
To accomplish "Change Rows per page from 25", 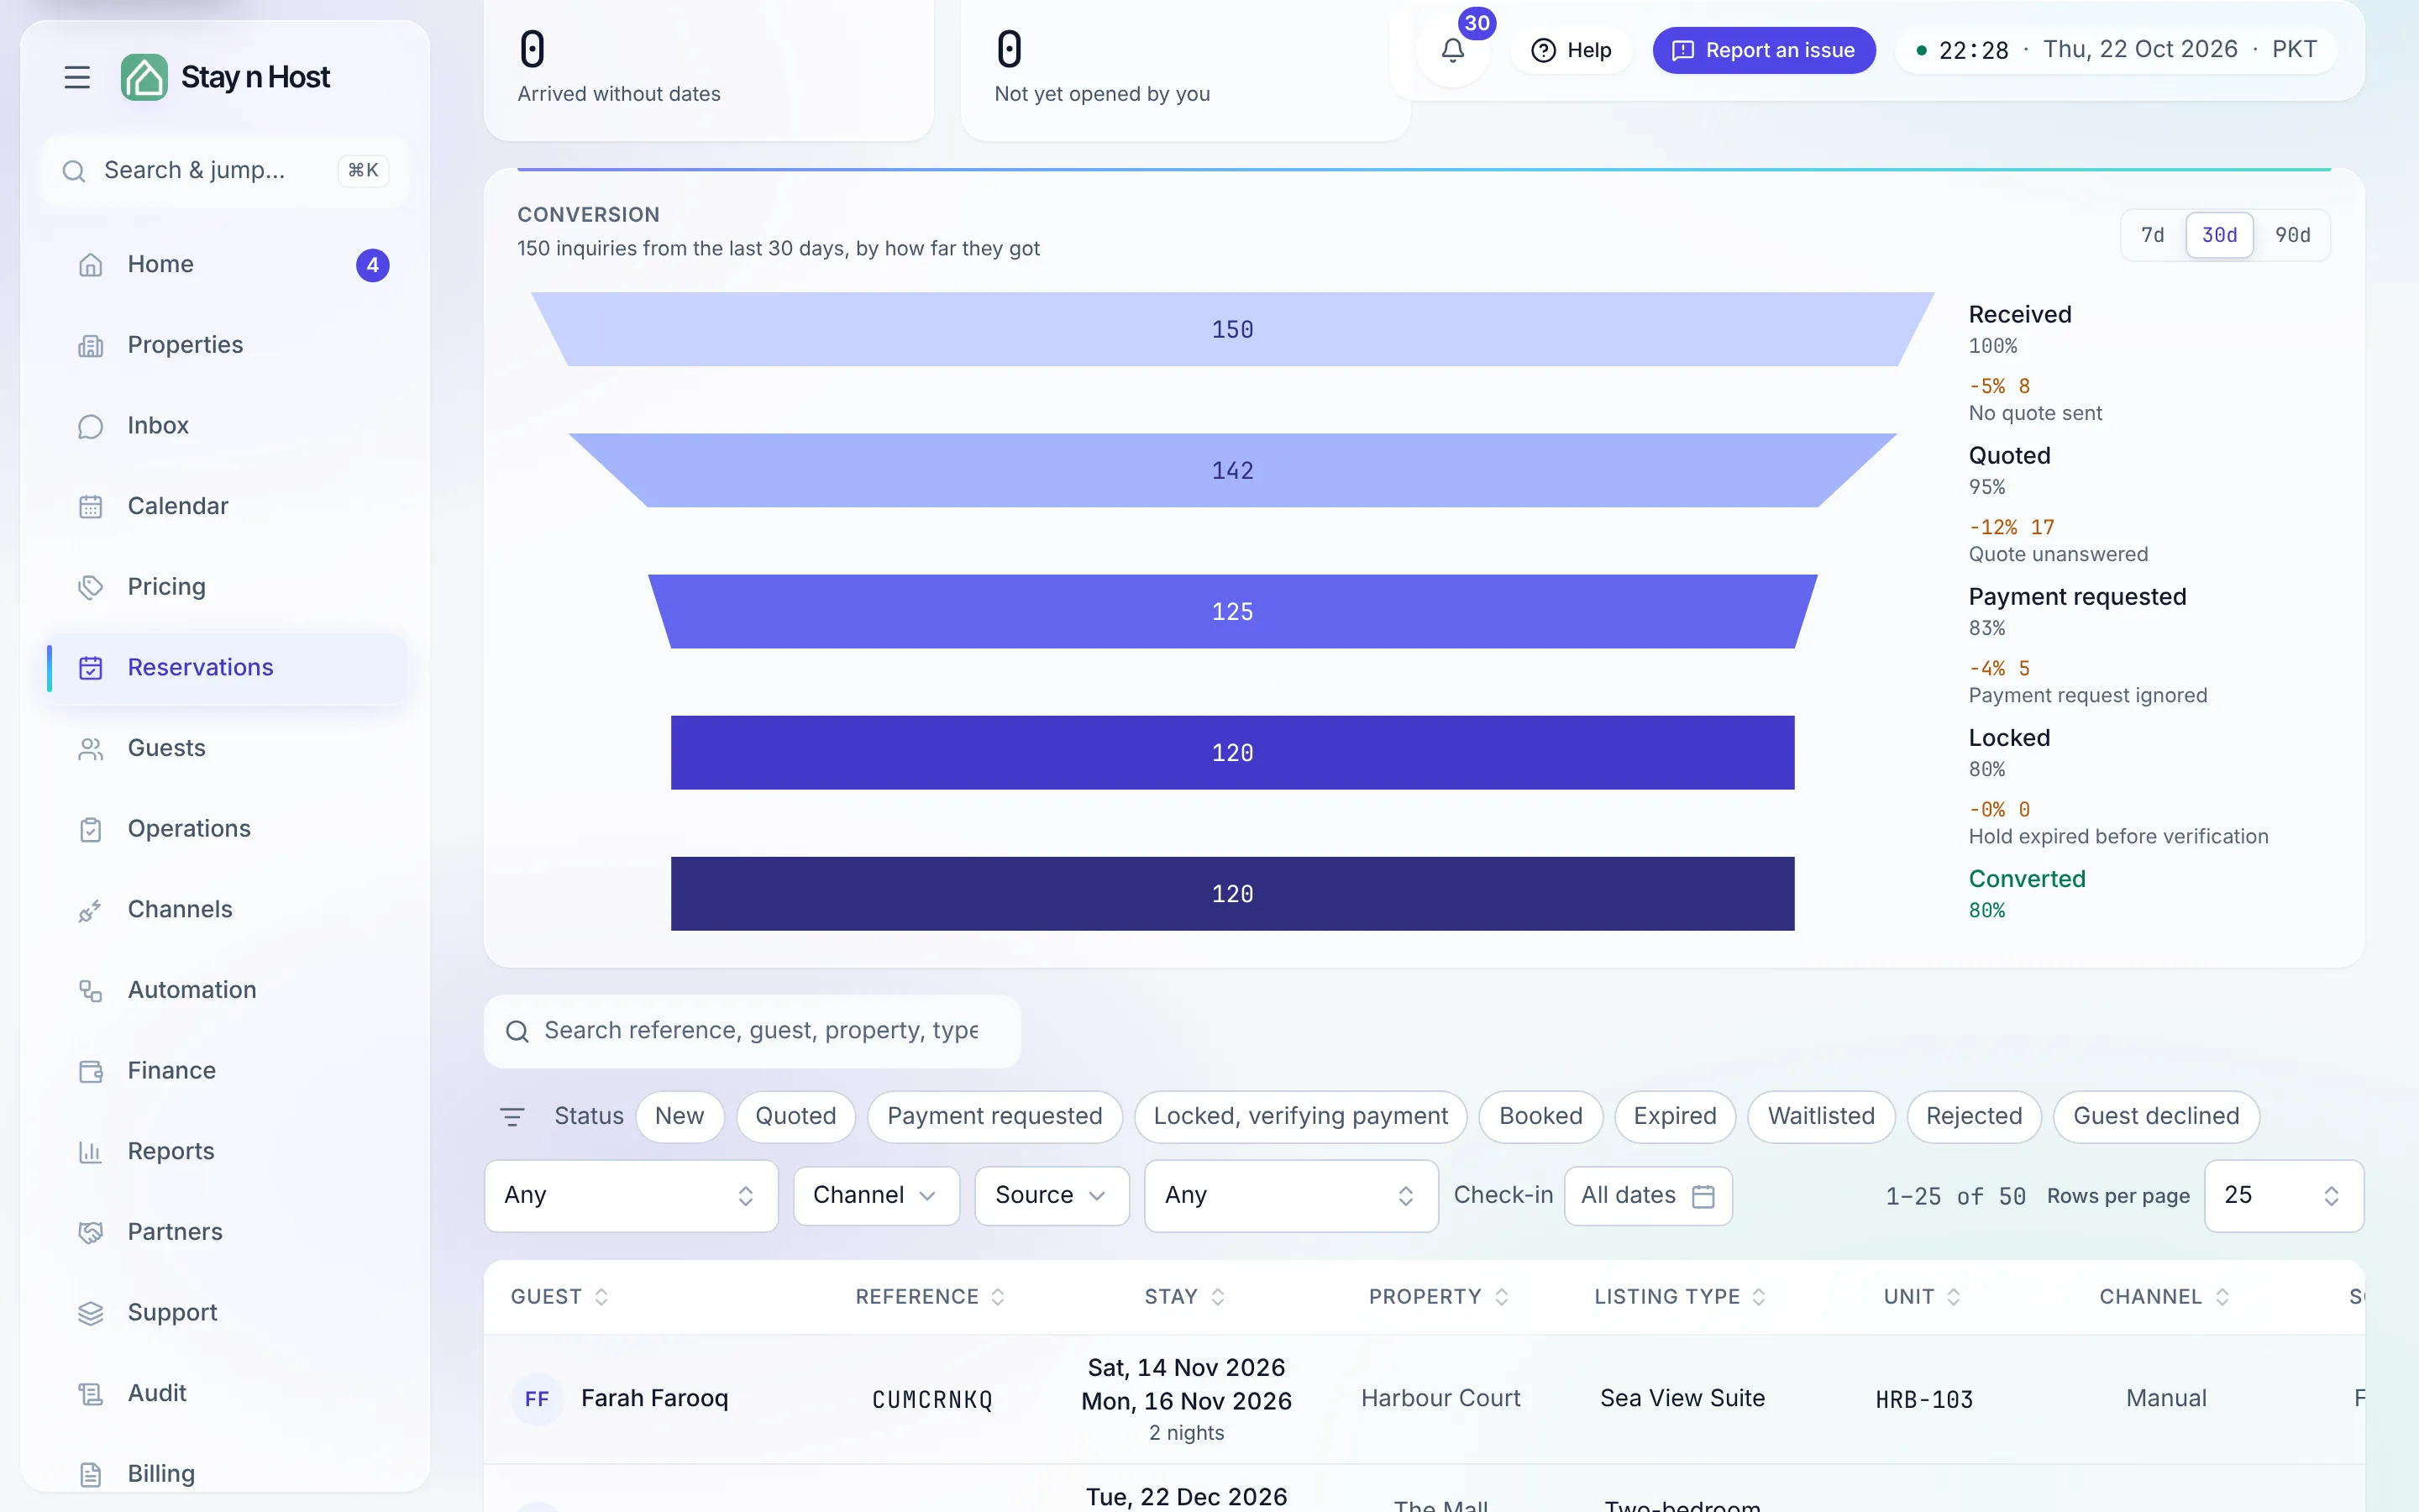I will tap(2283, 1196).
